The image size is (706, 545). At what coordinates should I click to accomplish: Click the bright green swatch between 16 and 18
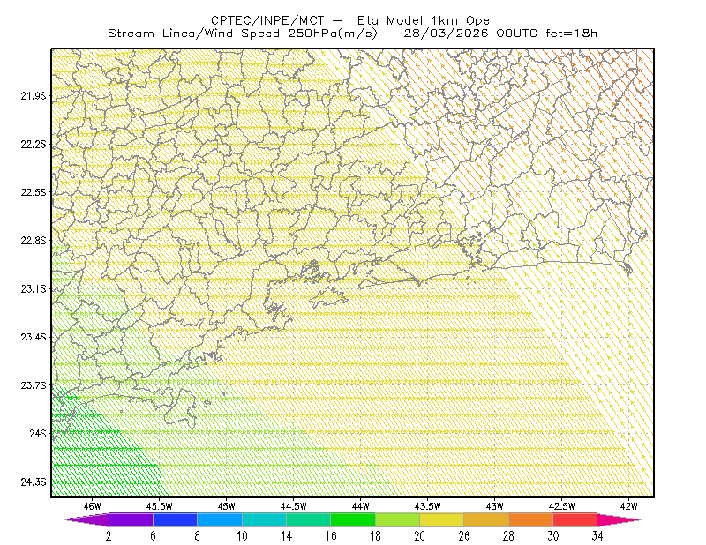pyautogui.click(x=353, y=519)
